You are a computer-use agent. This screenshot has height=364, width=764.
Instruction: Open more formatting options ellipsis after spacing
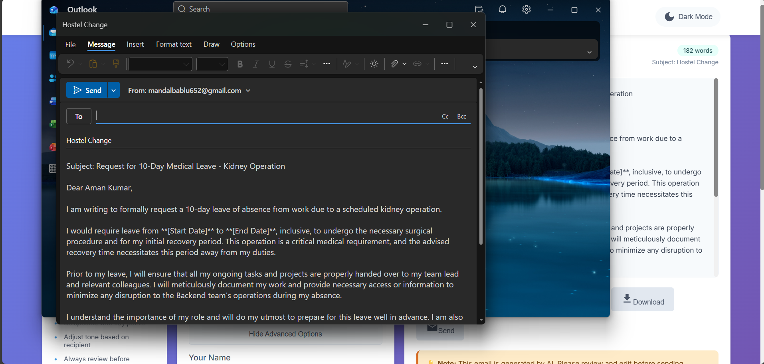coord(327,64)
